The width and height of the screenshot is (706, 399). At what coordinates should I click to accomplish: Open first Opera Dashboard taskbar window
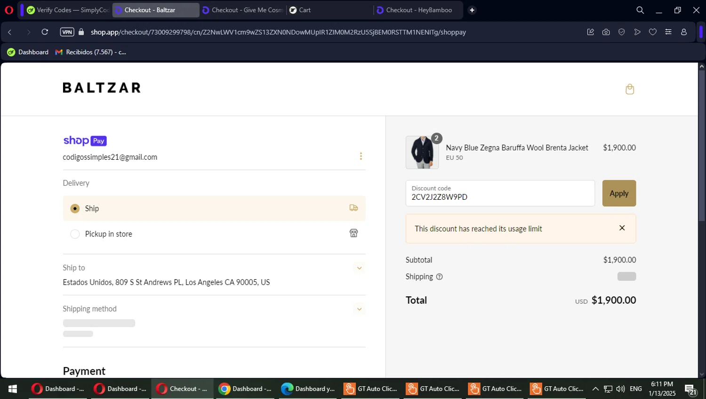point(58,389)
